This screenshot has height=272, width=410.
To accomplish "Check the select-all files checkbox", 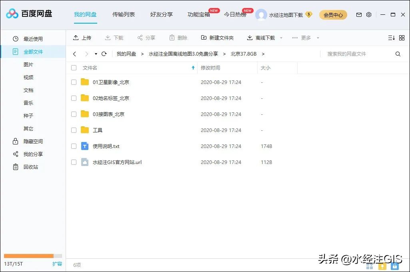I will [74, 68].
